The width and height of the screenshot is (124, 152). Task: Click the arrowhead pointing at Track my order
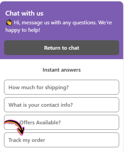(x=21, y=131)
